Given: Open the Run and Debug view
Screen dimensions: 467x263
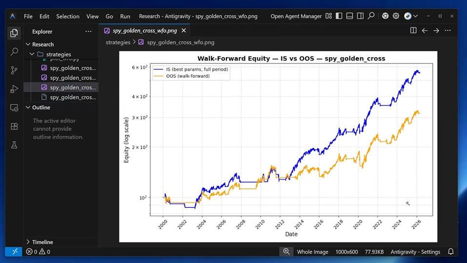Looking at the screenshot, I should coord(14,89).
